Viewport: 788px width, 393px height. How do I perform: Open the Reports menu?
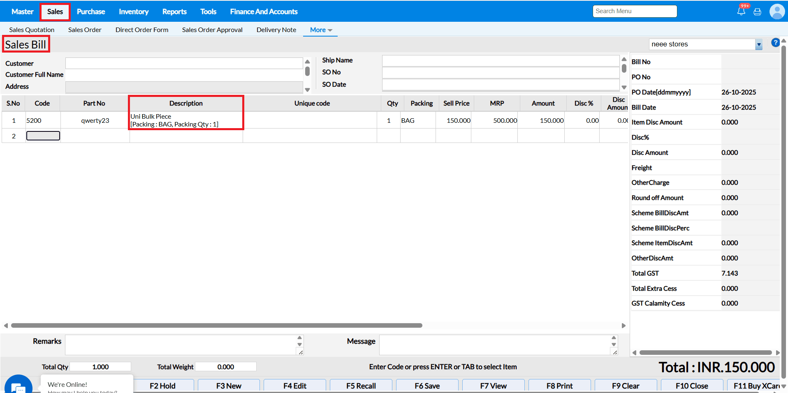pyautogui.click(x=174, y=11)
